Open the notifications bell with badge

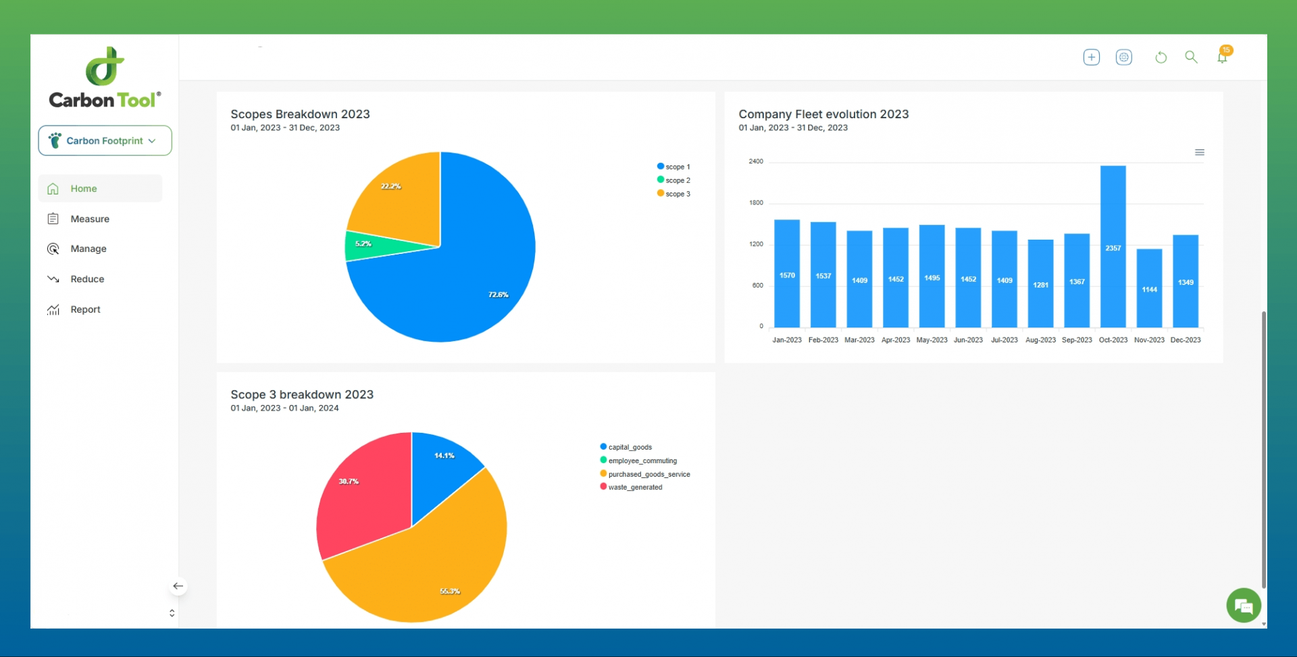[x=1223, y=57]
